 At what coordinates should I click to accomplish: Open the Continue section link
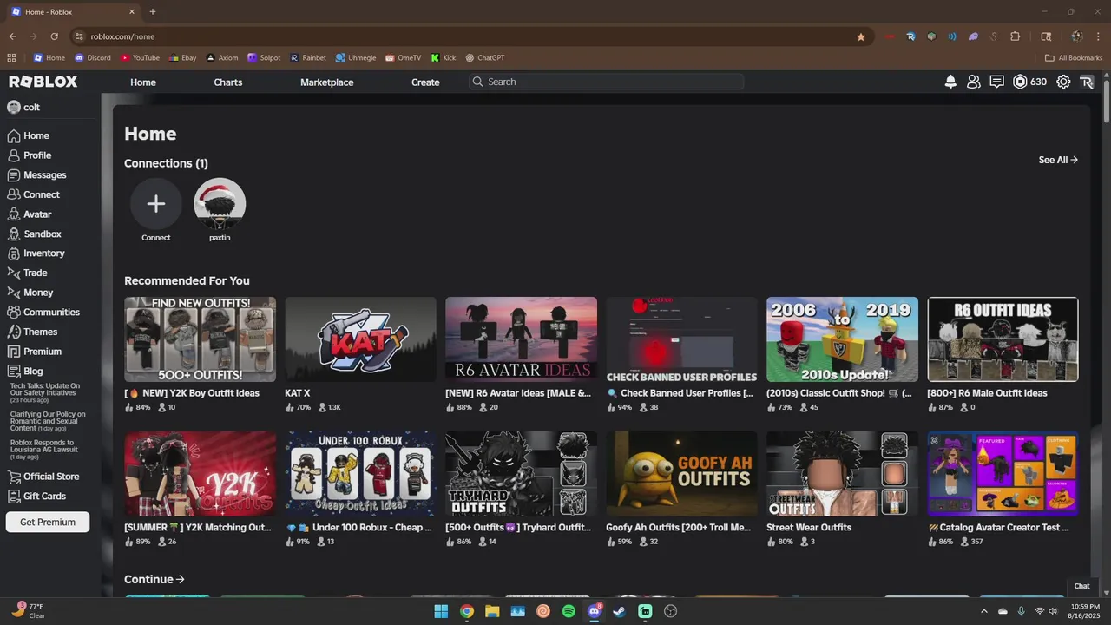point(154,579)
